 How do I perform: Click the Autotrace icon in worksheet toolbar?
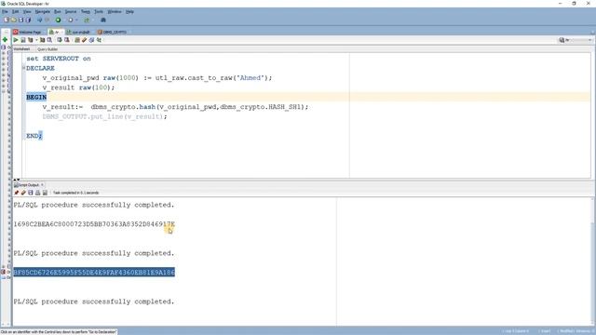(x=42, y=40)
